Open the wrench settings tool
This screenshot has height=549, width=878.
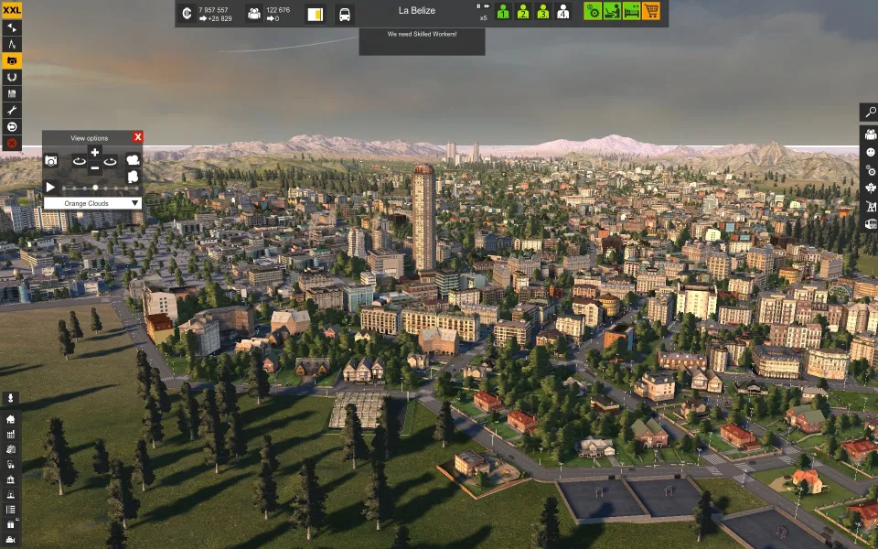[x=13, y=110]
